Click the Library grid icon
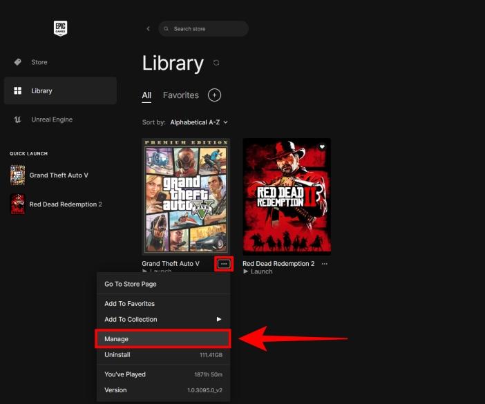Image resolution: width=485 pixels, height=404 pixels. 18,90
